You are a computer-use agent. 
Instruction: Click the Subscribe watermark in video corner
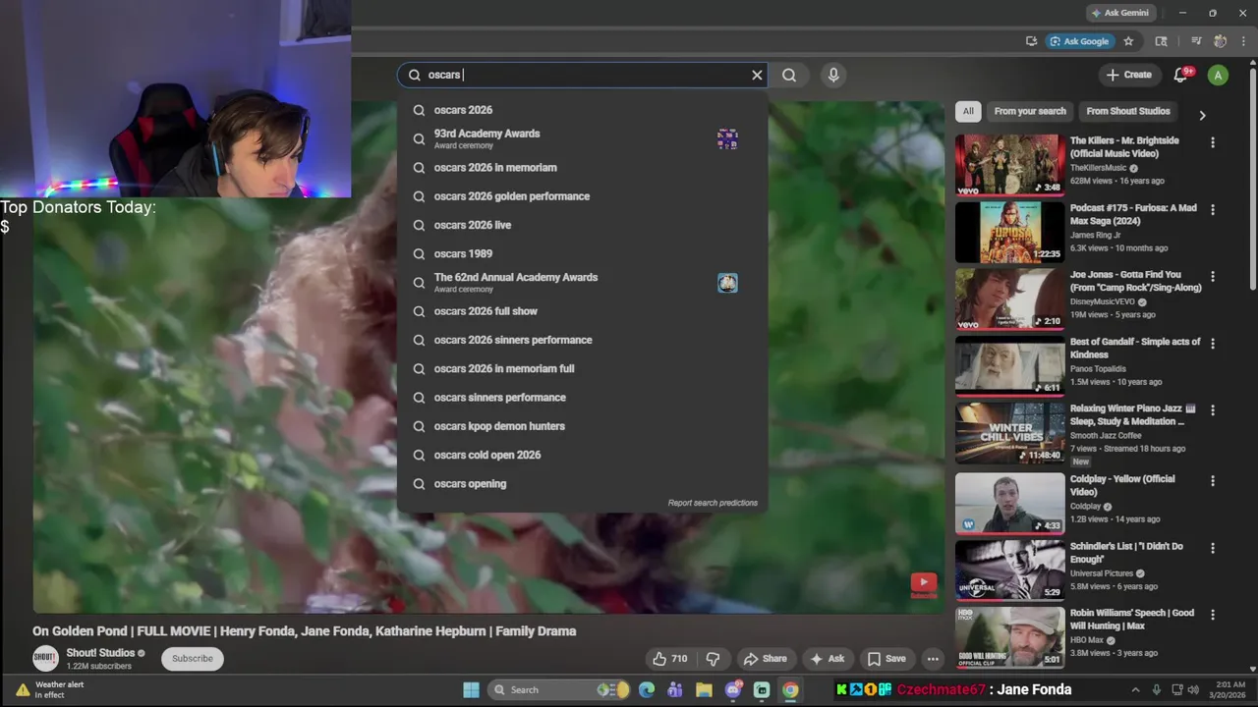923,585
